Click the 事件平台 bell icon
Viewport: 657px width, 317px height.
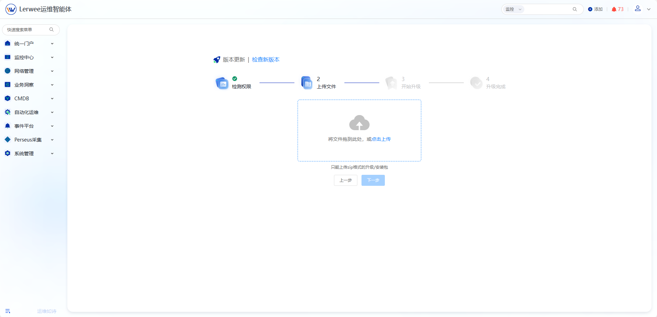(8, 126)
